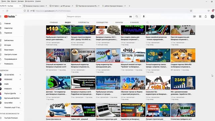This screenshot has width=215, height=121.
Task: Open +181 $ scalping video thumbnail
Action: [x=158, y=83]
